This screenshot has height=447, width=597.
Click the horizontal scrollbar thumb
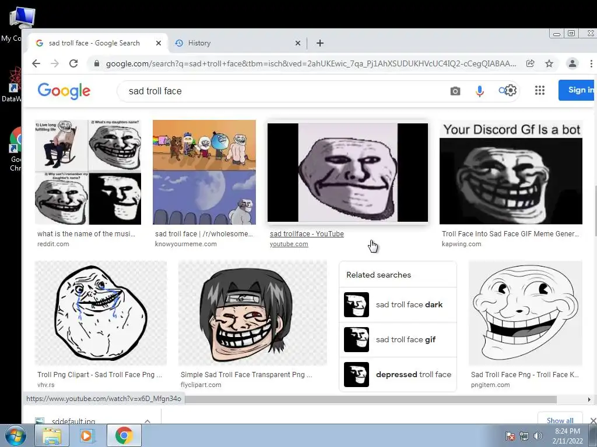coord(371,399)
